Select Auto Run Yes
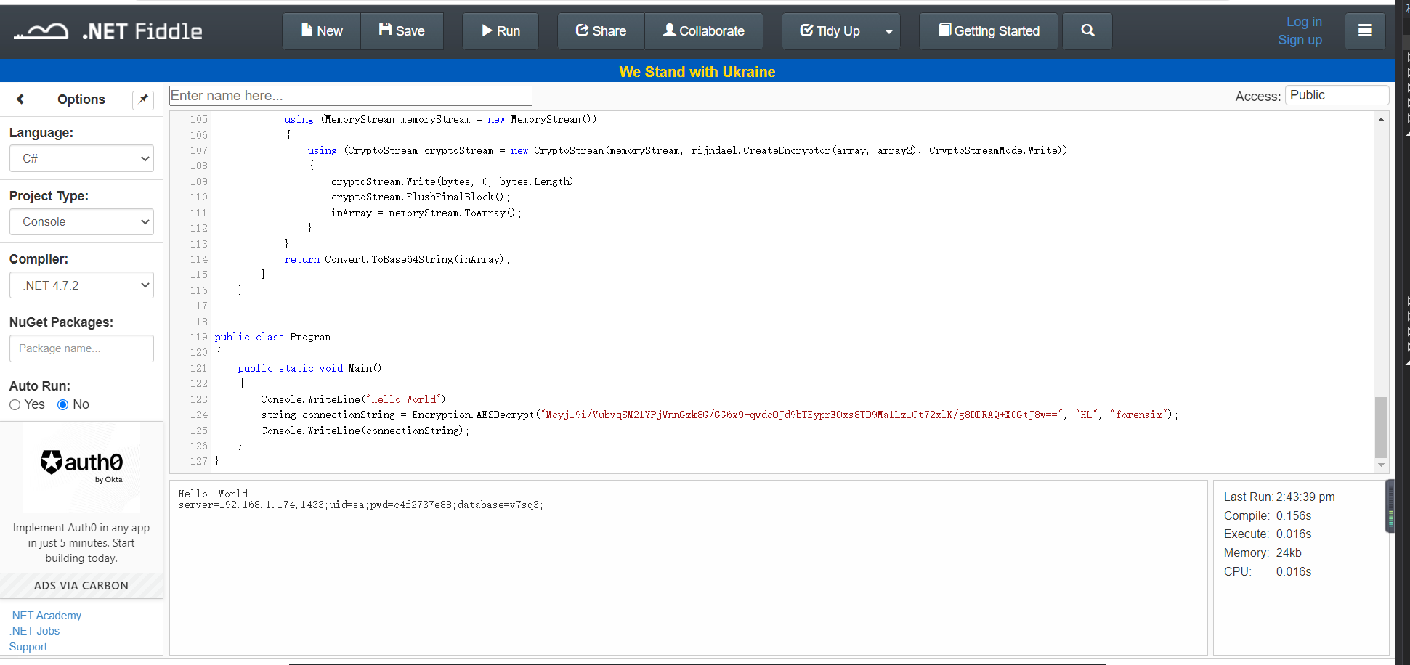 (15, 405)
